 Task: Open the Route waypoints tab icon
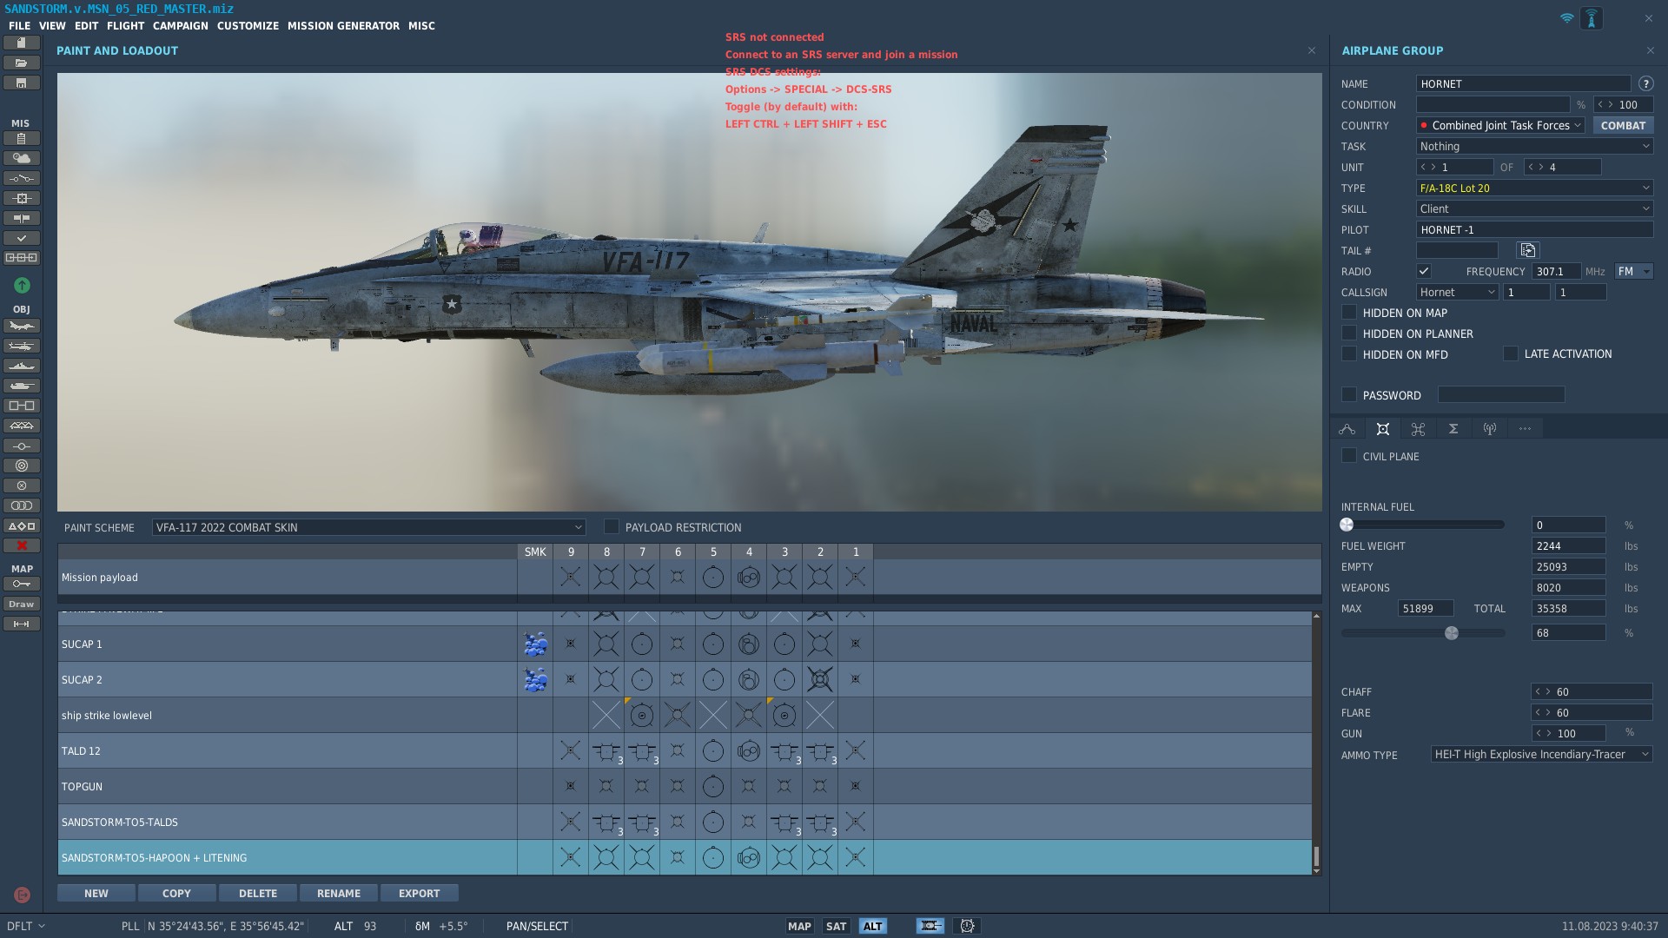[1347, 429]
